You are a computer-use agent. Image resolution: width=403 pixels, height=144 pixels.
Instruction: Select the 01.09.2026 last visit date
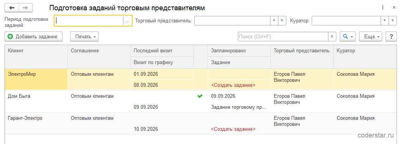click(146, 74)
